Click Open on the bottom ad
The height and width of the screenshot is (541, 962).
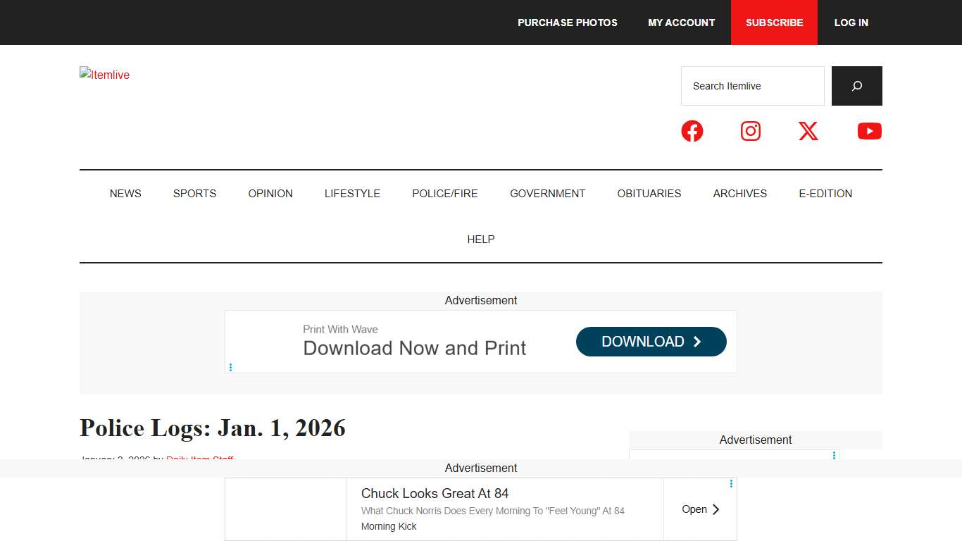pos(700,509)
